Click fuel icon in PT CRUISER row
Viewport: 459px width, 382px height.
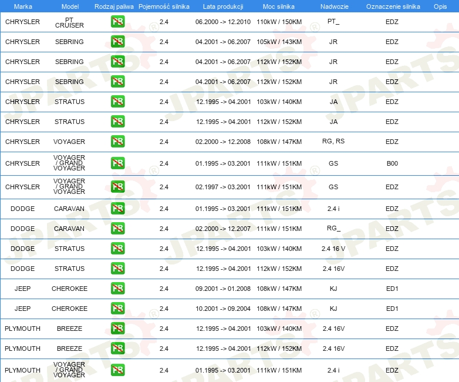(x=117, y=22)
